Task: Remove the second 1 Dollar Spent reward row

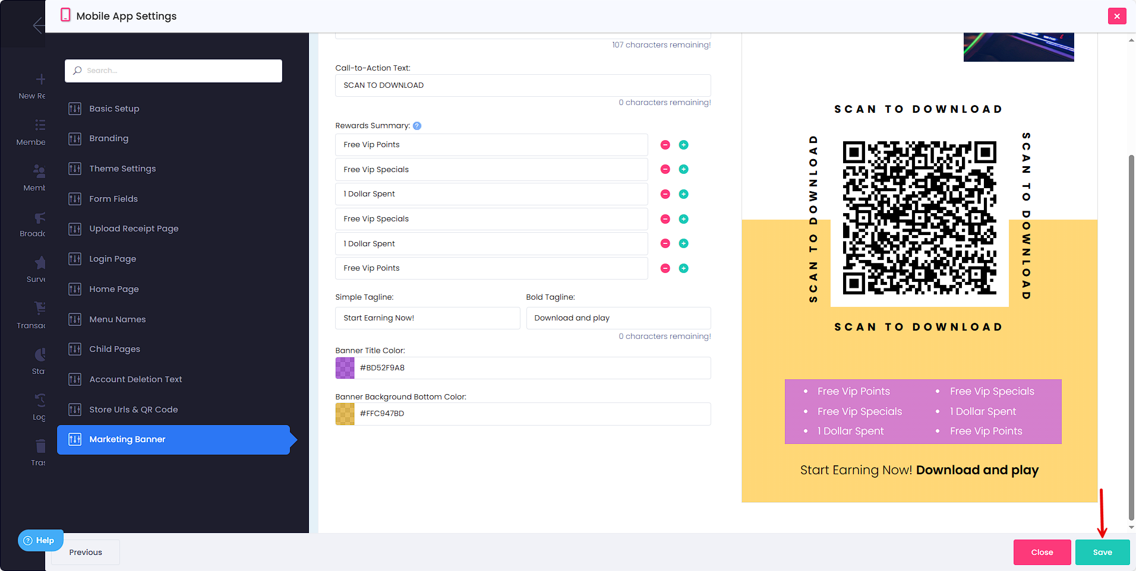Action: tap(665, 243)
